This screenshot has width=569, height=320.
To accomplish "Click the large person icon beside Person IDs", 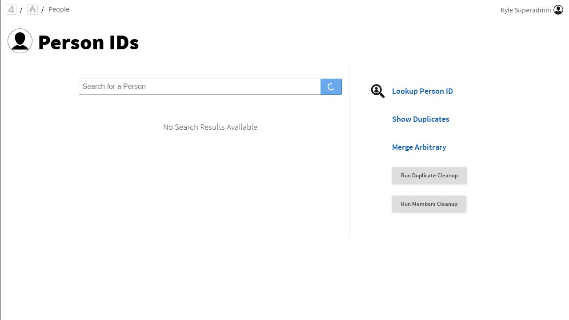I will (20, 41).
